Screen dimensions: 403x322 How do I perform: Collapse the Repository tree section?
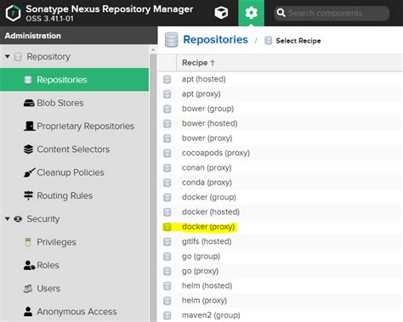coord(8,57)
